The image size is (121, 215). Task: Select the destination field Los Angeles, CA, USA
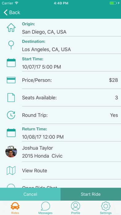(x=71, y=49)
